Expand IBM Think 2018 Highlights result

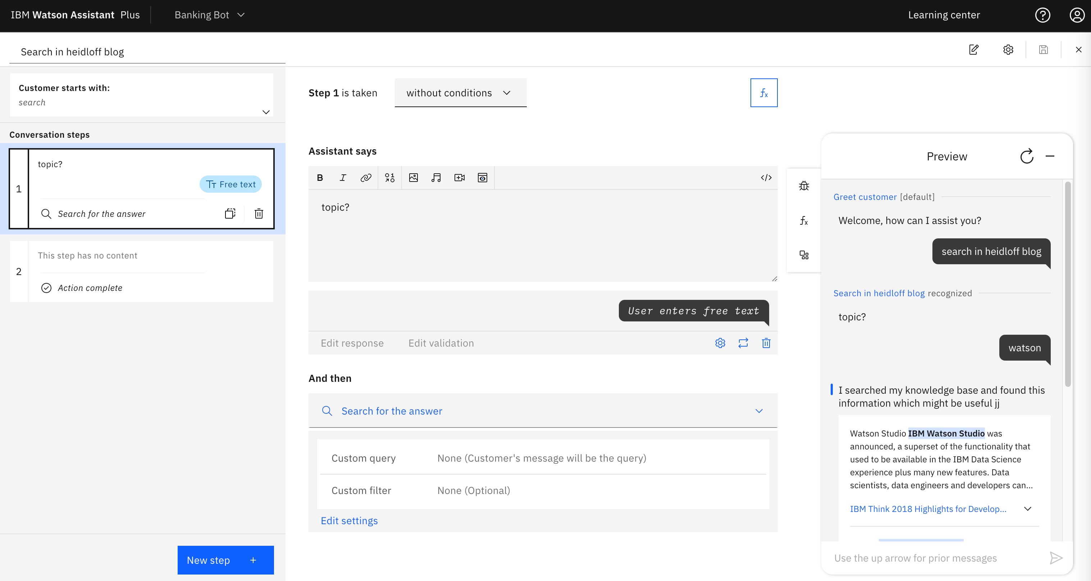[x=1028, y=509]
